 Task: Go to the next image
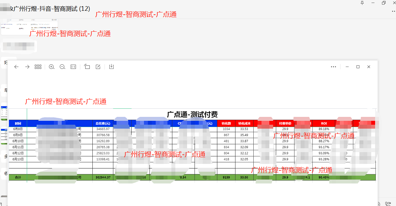click(x=27, y=67)
